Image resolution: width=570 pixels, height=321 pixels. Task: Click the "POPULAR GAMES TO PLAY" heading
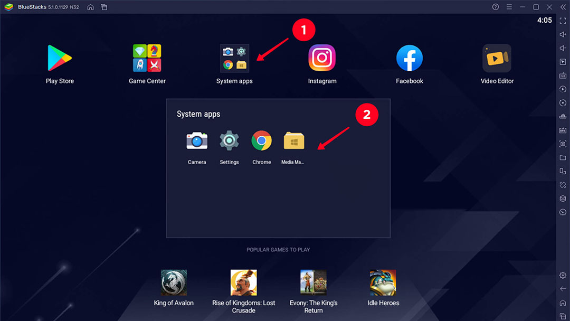point(278,250)
